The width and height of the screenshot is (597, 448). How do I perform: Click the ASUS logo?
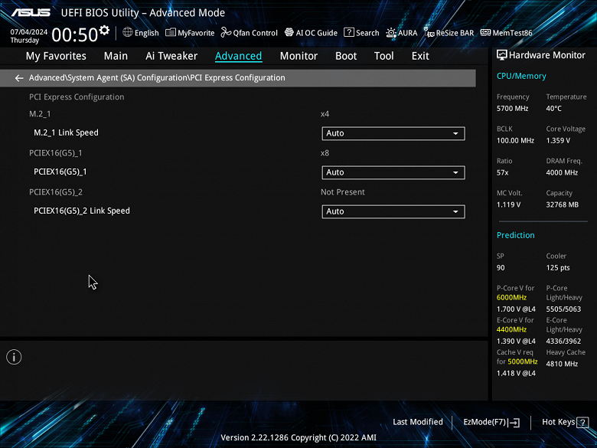pos(31,12)
